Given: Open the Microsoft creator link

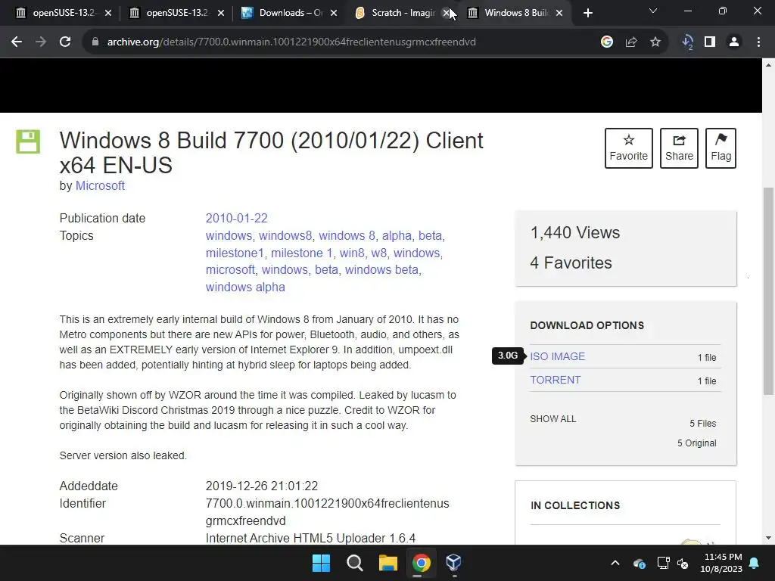Looking at the screenshot, I should [100, 186].
